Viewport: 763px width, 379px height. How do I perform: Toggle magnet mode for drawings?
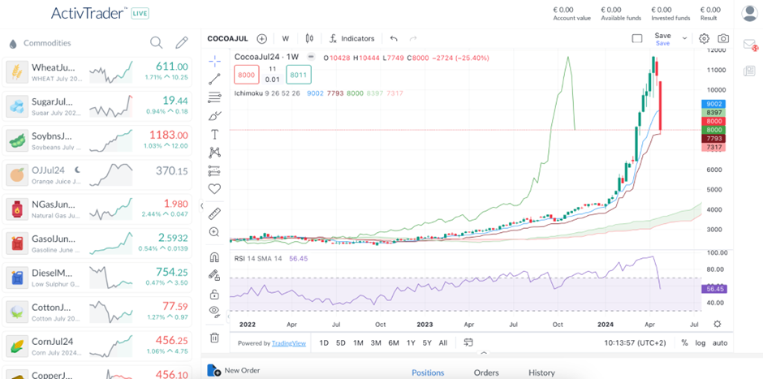pyautogui.click(x=214, y=257)
